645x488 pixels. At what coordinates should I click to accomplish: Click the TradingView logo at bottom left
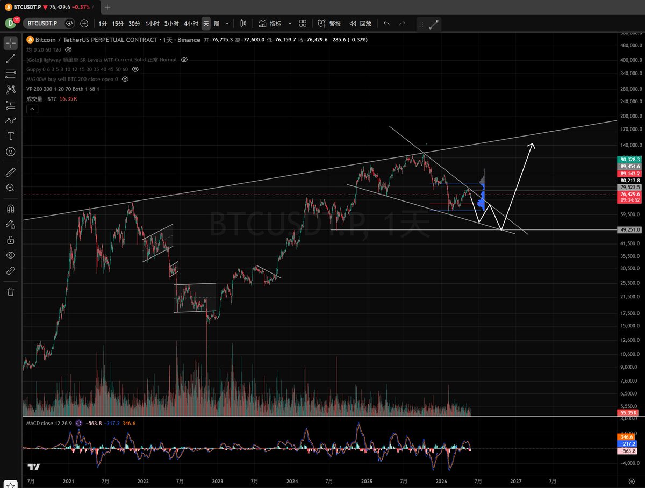tap(34, 467)
